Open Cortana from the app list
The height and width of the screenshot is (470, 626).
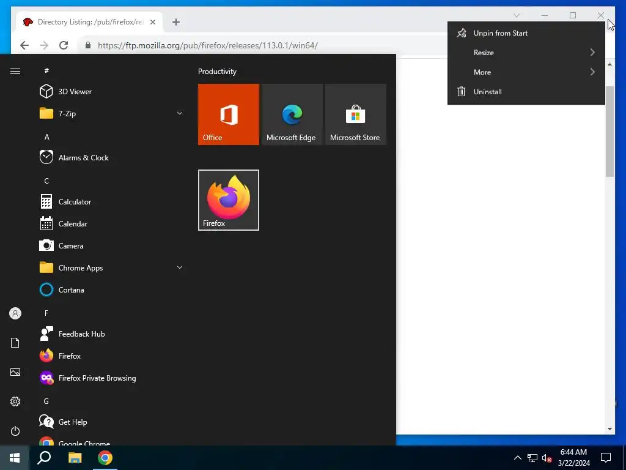112,289
